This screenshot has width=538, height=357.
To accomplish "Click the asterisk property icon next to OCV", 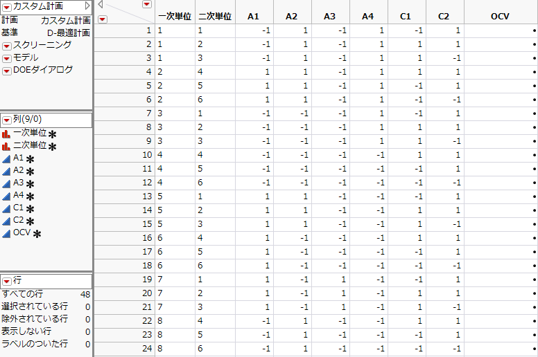I will coord(37,234).
